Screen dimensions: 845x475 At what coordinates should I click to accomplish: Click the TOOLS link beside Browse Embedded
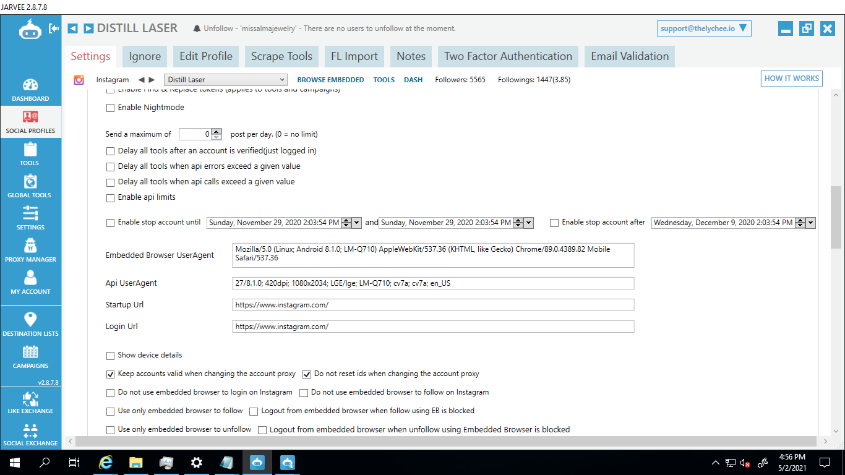coord(384,80)
